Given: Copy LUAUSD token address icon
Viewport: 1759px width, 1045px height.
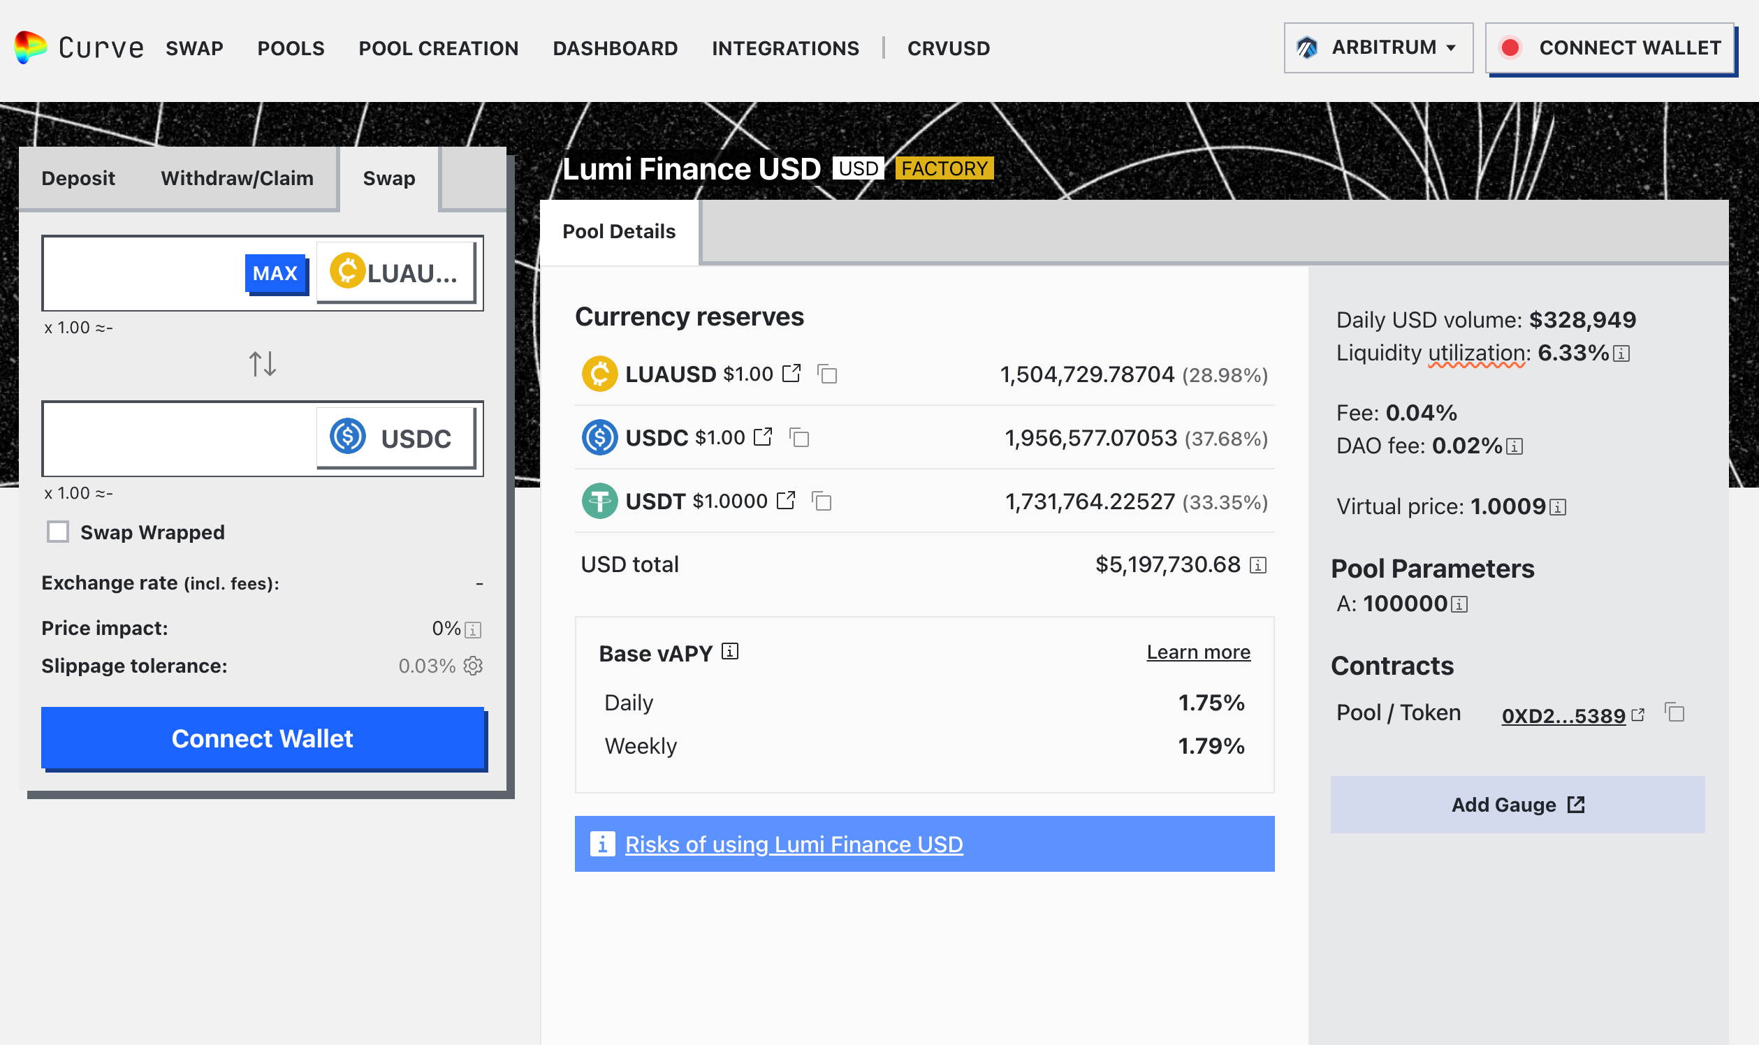Looking at the screenshot, I should 827,374.
